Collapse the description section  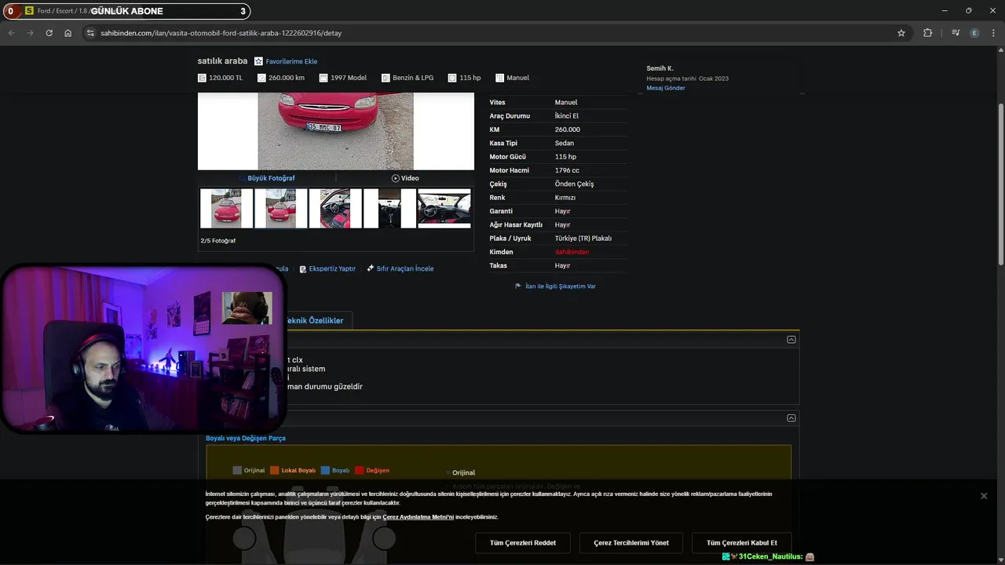791,340
